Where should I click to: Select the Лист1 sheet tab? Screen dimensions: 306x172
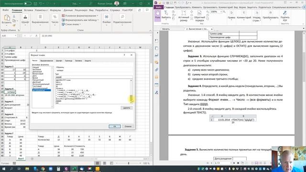[21, 159]
